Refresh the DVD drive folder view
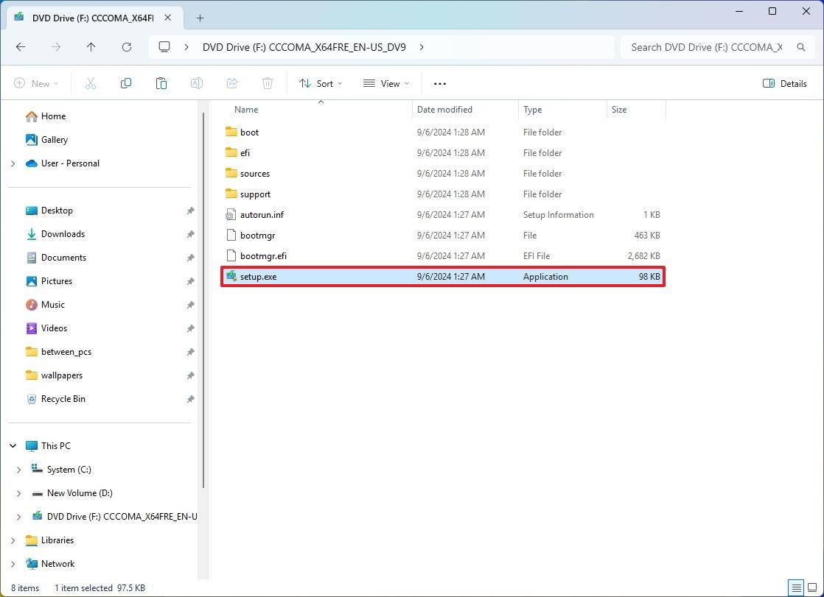Screen dimensions: 824x597 point(127,46)
